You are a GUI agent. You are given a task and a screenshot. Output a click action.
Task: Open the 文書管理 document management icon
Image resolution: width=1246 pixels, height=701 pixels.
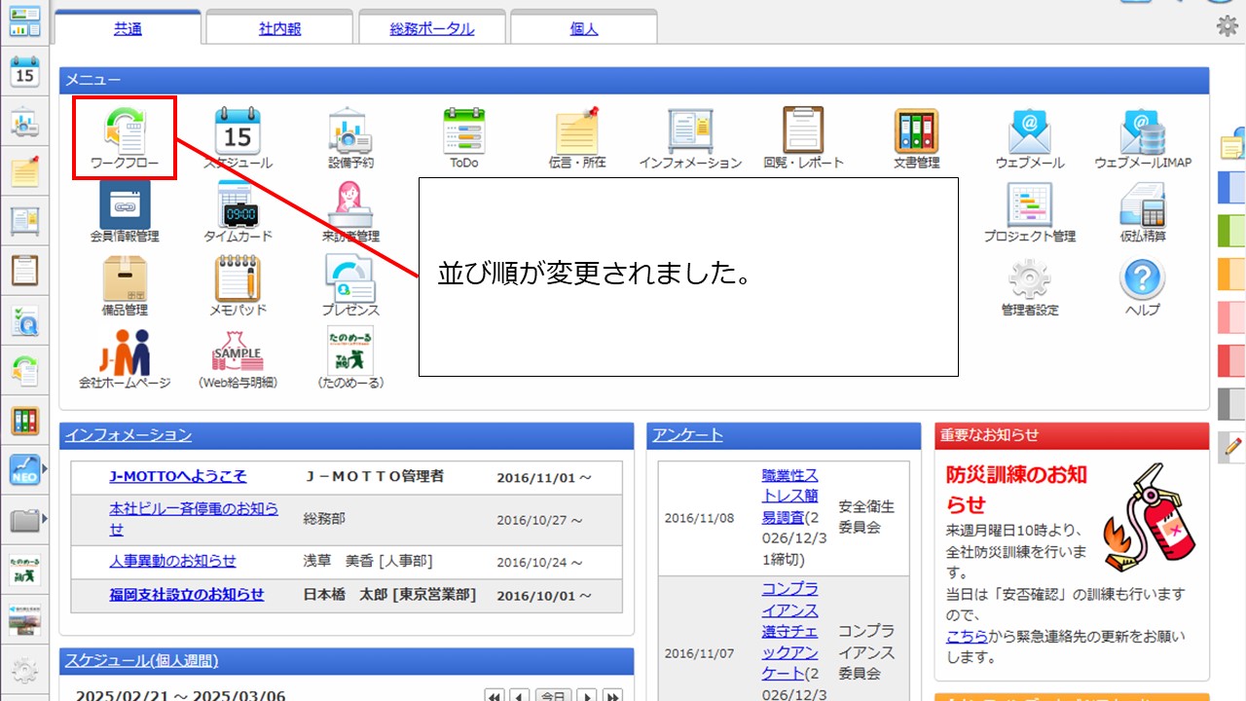pyautogui.click(x=916, y=136)
